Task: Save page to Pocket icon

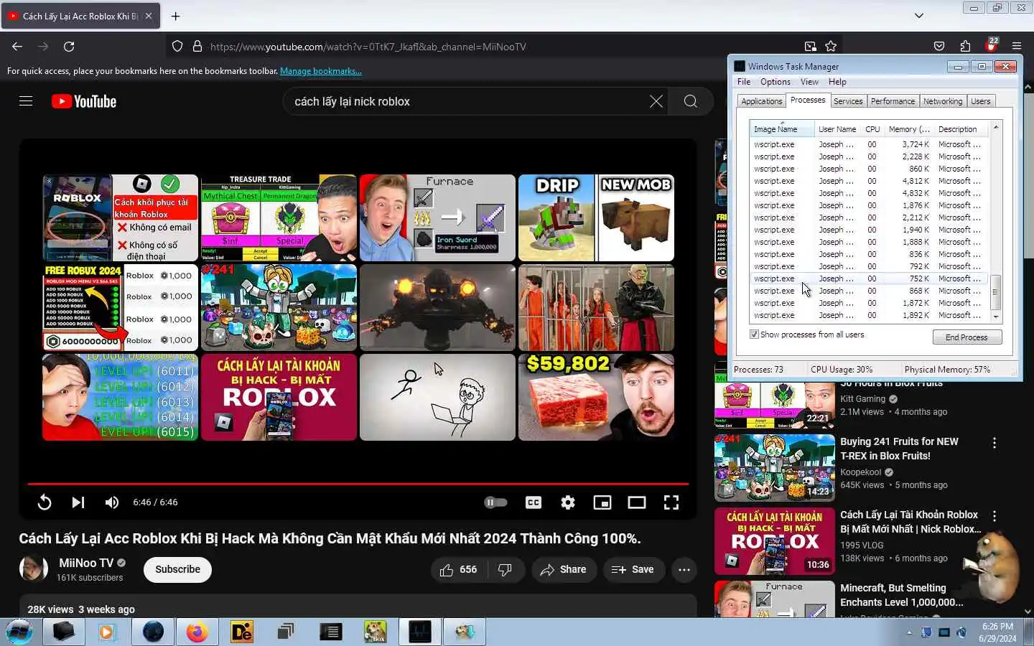Action: [939, 47]
